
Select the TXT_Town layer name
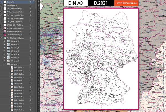[15, 22]
